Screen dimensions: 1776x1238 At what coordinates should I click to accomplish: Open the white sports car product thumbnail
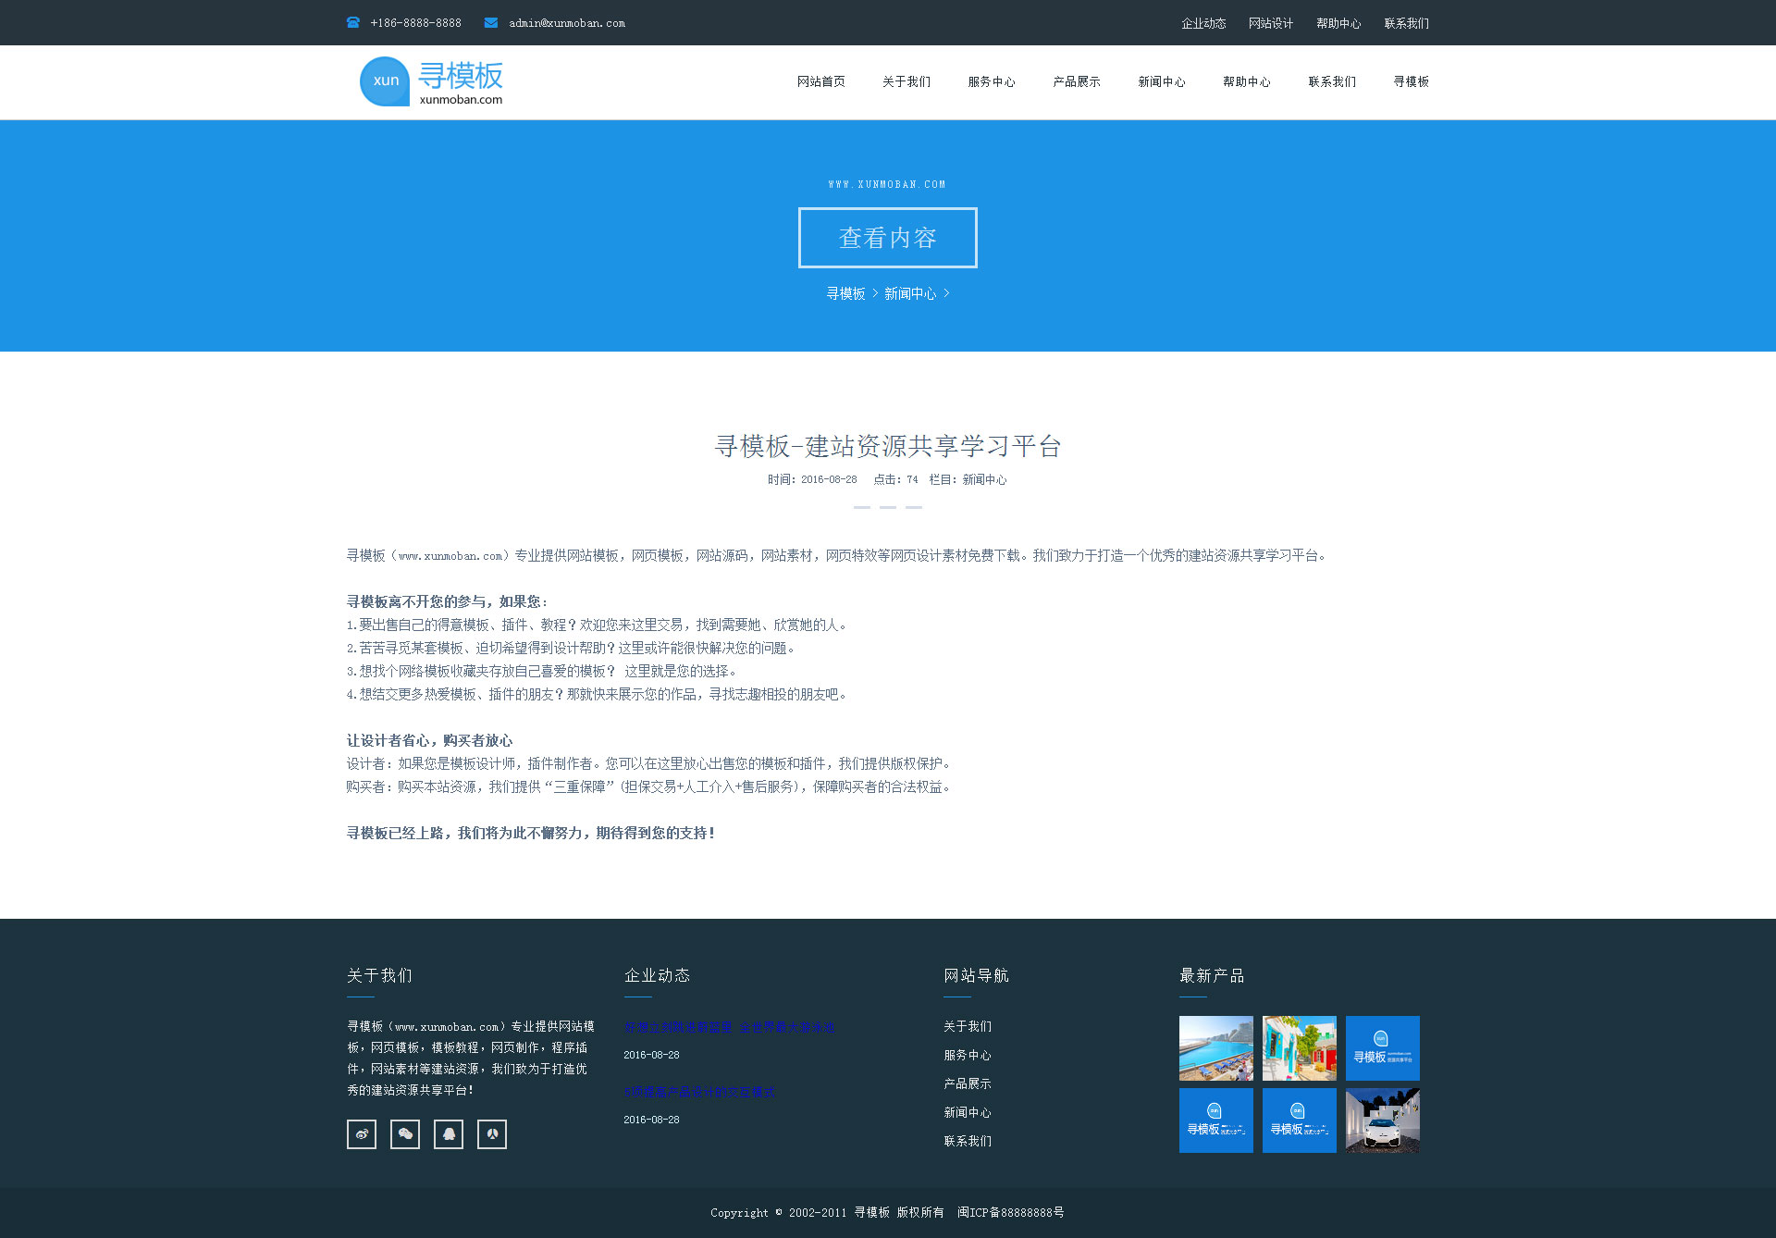1382,1120
